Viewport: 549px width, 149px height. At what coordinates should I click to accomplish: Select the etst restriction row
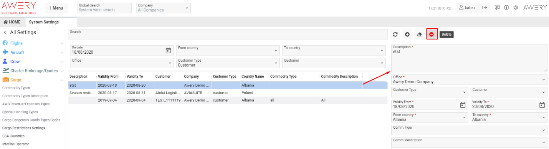(x=228, y=85)
